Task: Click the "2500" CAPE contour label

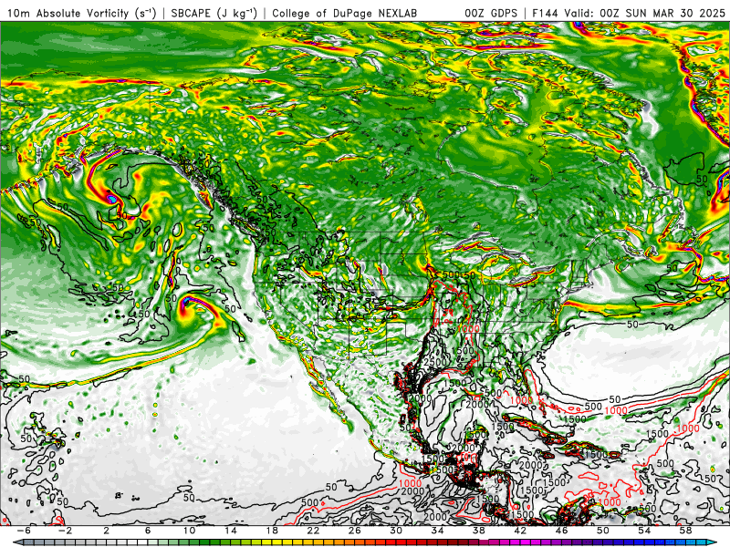Action: click(x=436, y=362)
